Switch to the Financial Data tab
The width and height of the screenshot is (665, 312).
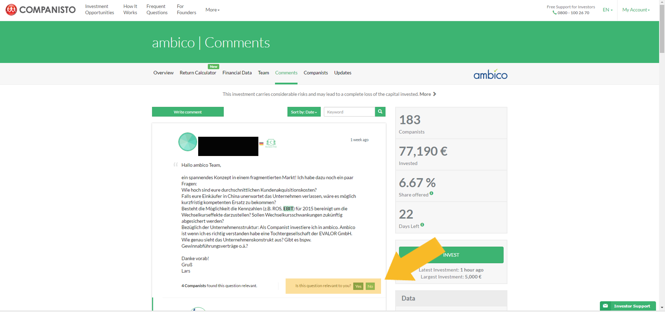tap(237, 73)
